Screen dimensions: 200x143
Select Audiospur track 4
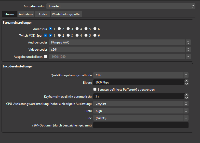[77, 29]
